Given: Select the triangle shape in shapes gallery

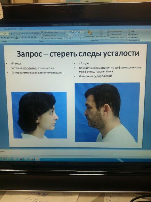Looking at the screenshot, I should pos(73,35).
